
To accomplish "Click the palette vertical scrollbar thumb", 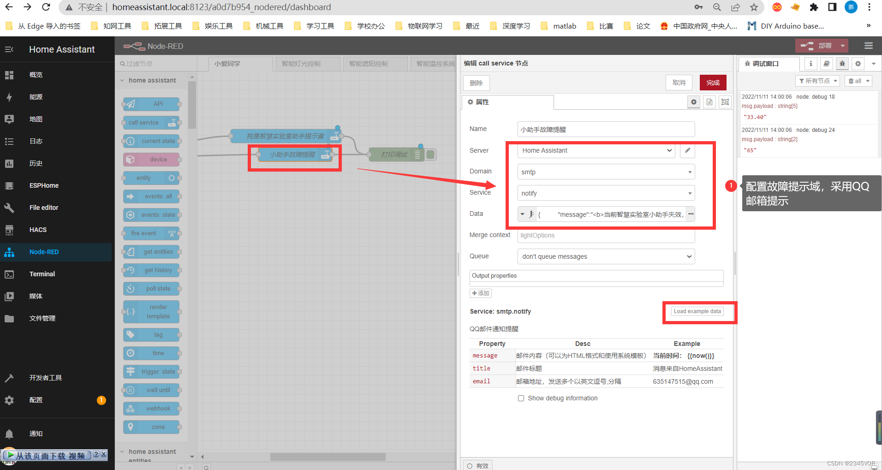I will pyautogui.click(x=192, y=105).
